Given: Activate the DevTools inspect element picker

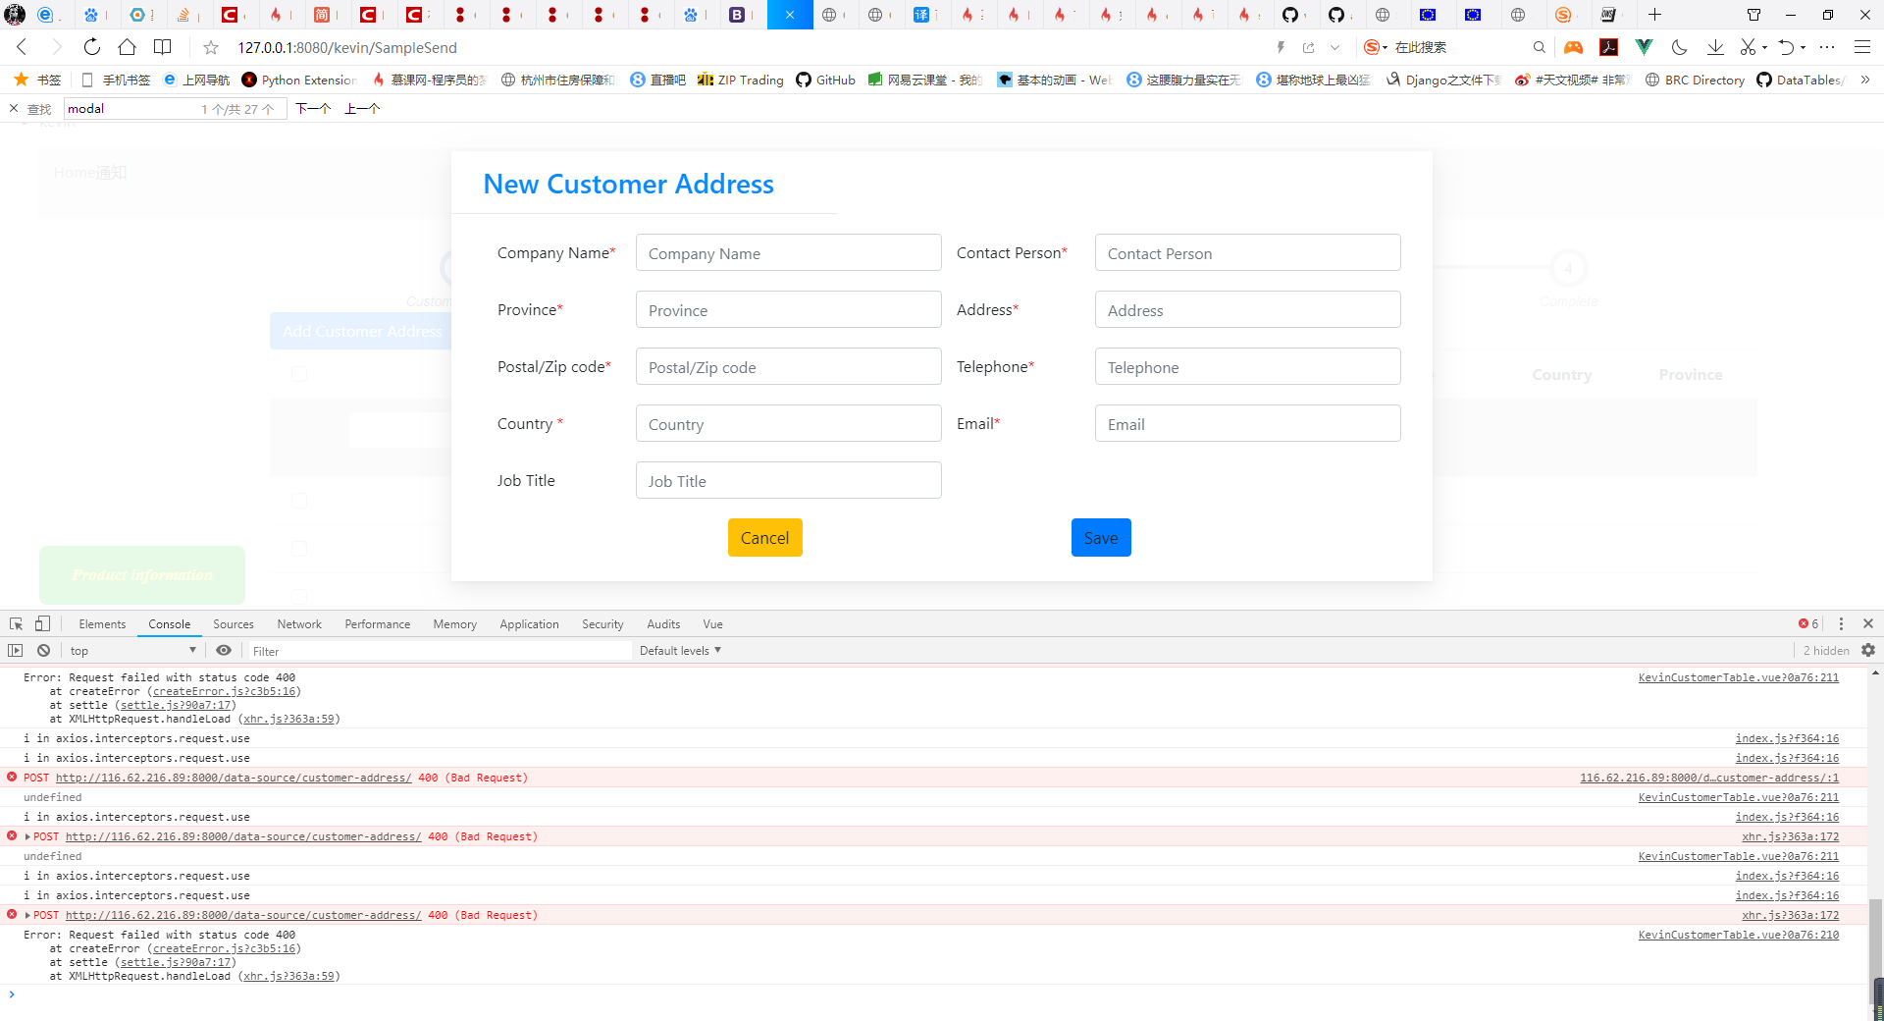Looking at the screenshot, I should [16, 623].
